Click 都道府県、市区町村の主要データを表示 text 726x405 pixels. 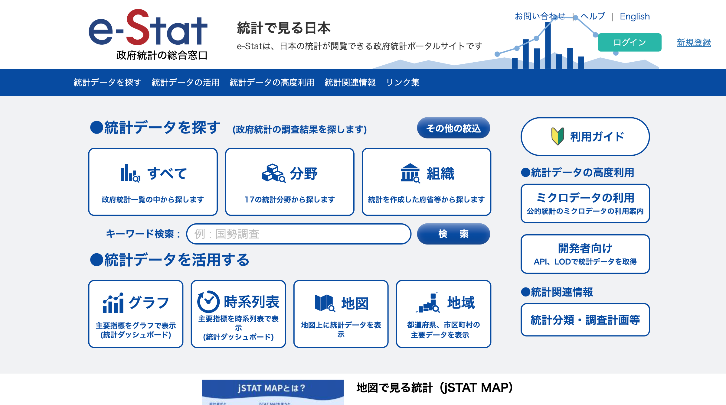click(443, 330)
